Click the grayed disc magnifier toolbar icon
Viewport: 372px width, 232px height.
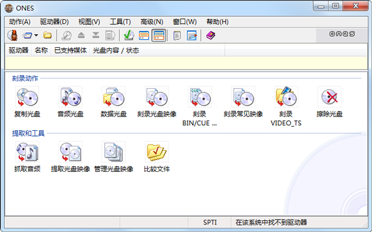tap(67, 35)
